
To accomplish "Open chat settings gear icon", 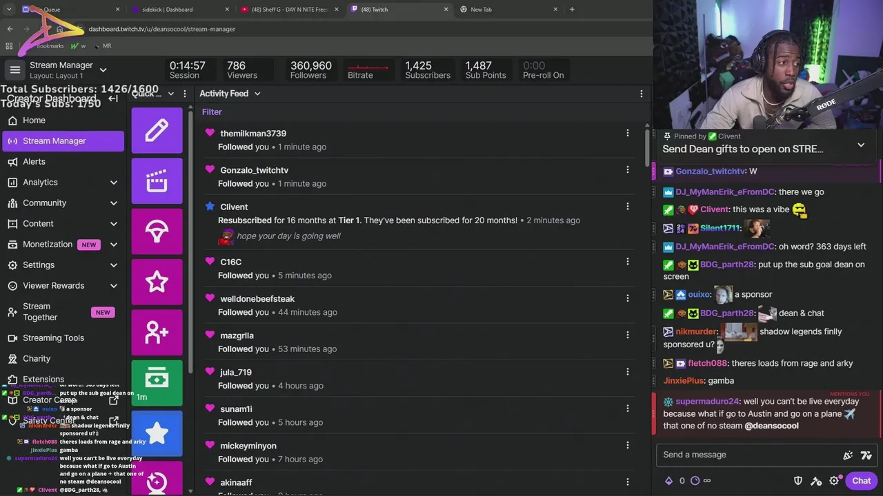I will tap(834, 481).
